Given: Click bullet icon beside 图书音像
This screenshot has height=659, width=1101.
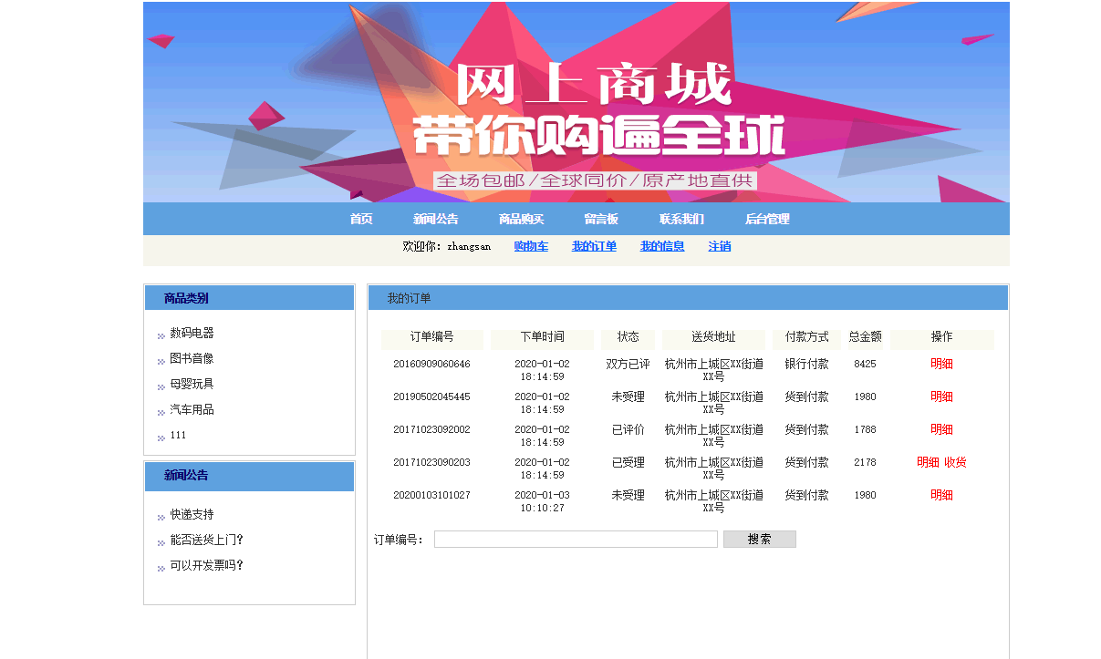Looking at the screenshot, I should click(x=161, y=362).
